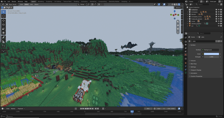The width and height of the screenshot is (224, 118).
Task: Click the viewport pan hand icon
Action: (x=178, y=25)
